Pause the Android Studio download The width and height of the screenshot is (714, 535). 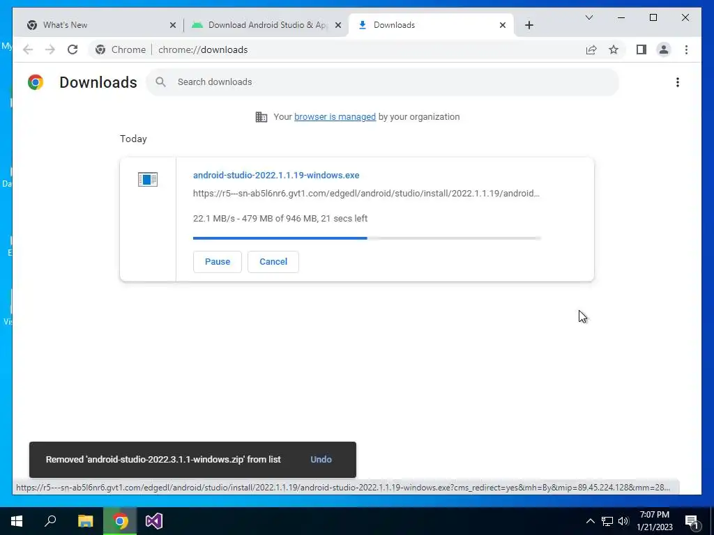[218, 262]
